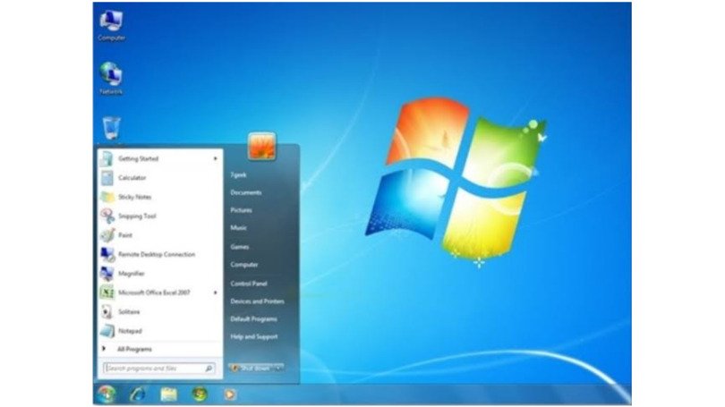Select the Sticky Notes text label
725x407 pixels.
click(x=134, y=197)
